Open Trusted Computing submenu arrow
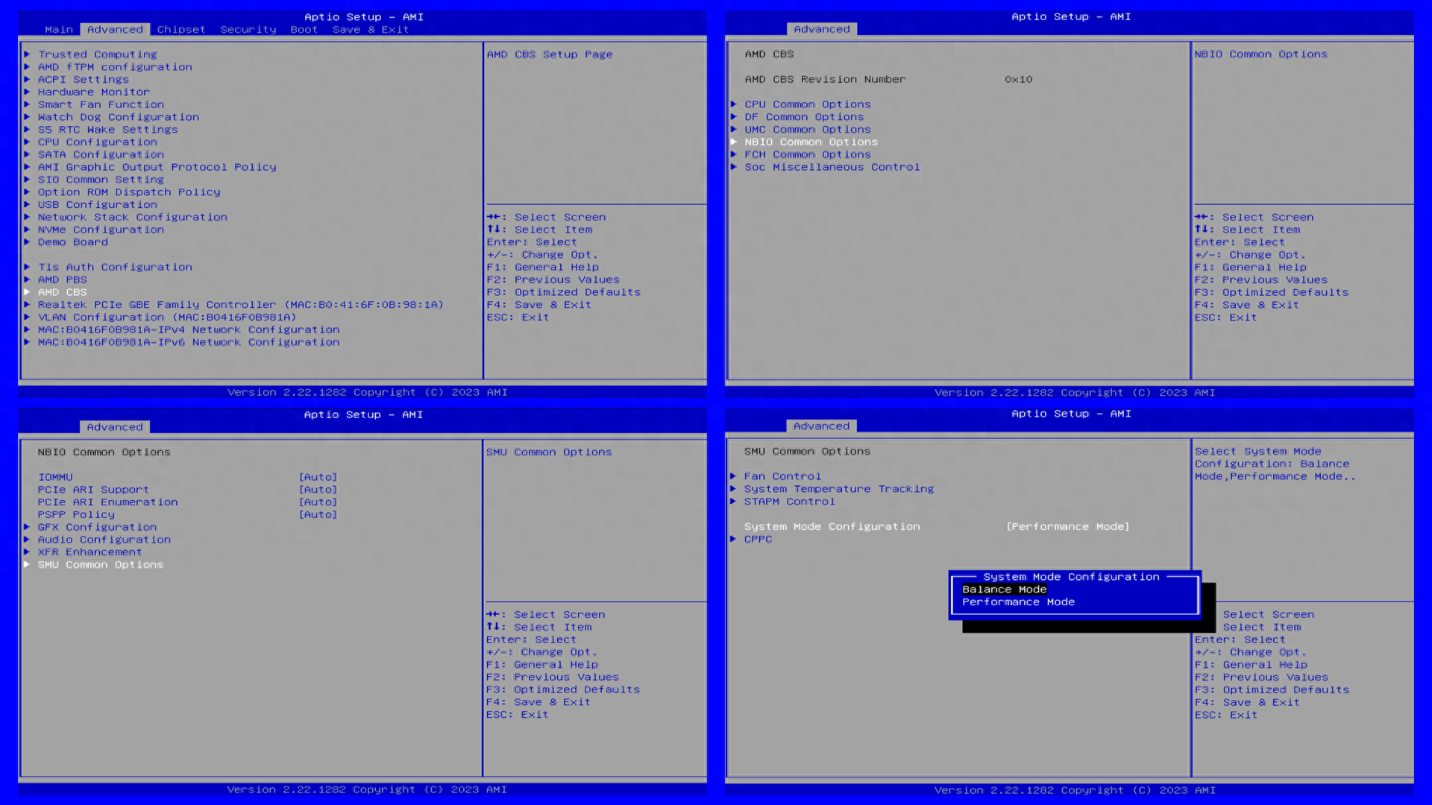 coord(27,54)
